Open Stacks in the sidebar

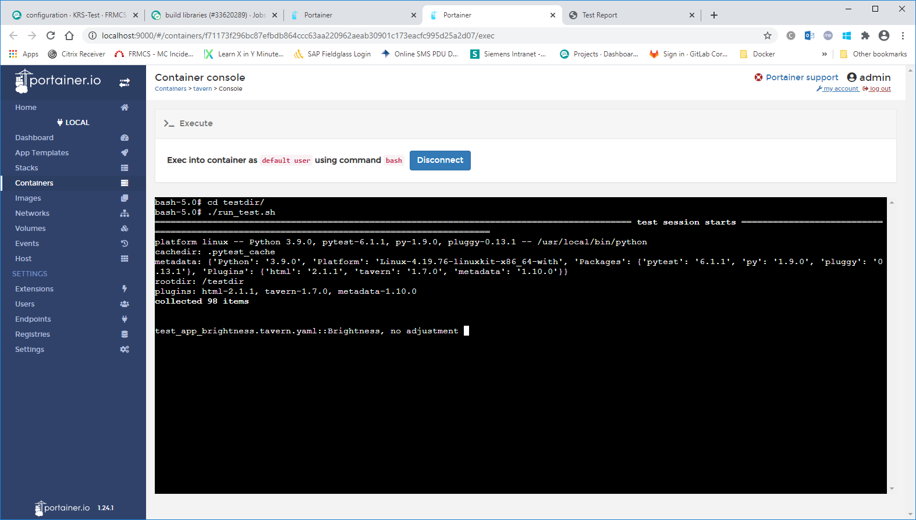click(73, 168)
